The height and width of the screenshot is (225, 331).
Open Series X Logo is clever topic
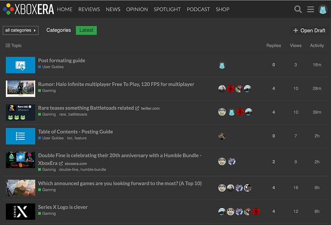pyautogui.click(x=63, y=207)
